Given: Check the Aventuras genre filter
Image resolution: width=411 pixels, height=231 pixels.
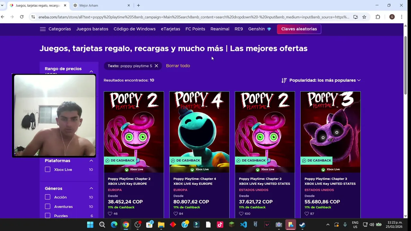Looking at the screenshot, I should pos(48,206).
